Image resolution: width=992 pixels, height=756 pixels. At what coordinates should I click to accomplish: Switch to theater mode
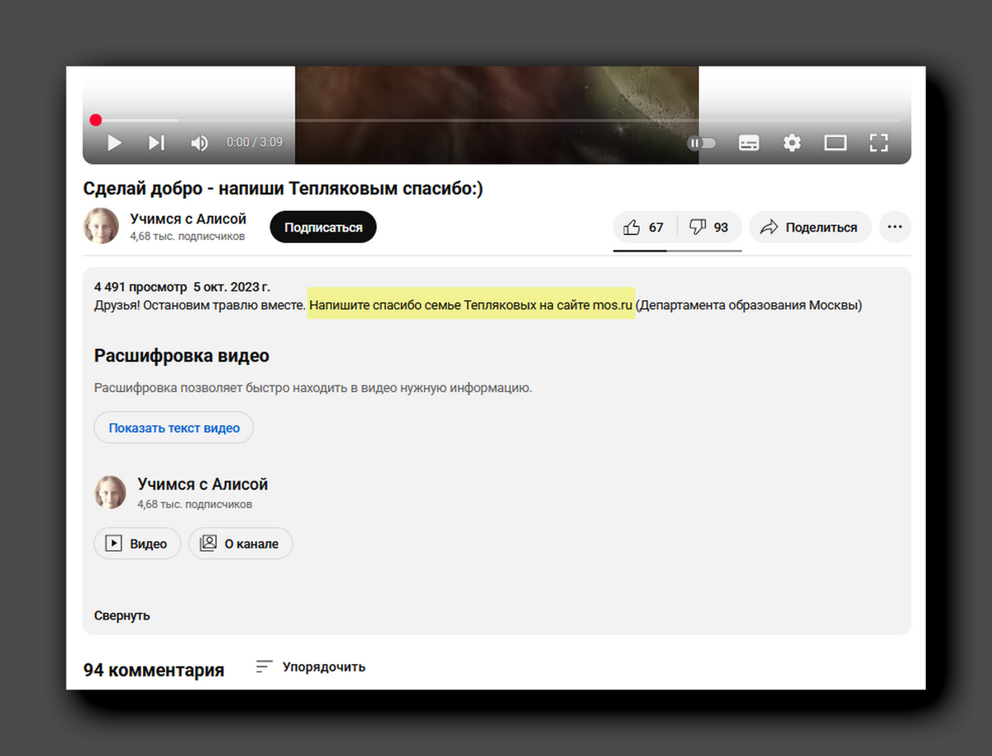click(836, 142)
